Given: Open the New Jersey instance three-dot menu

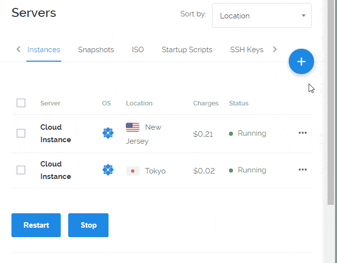Looking at the screenshot, I should point(302,133).
